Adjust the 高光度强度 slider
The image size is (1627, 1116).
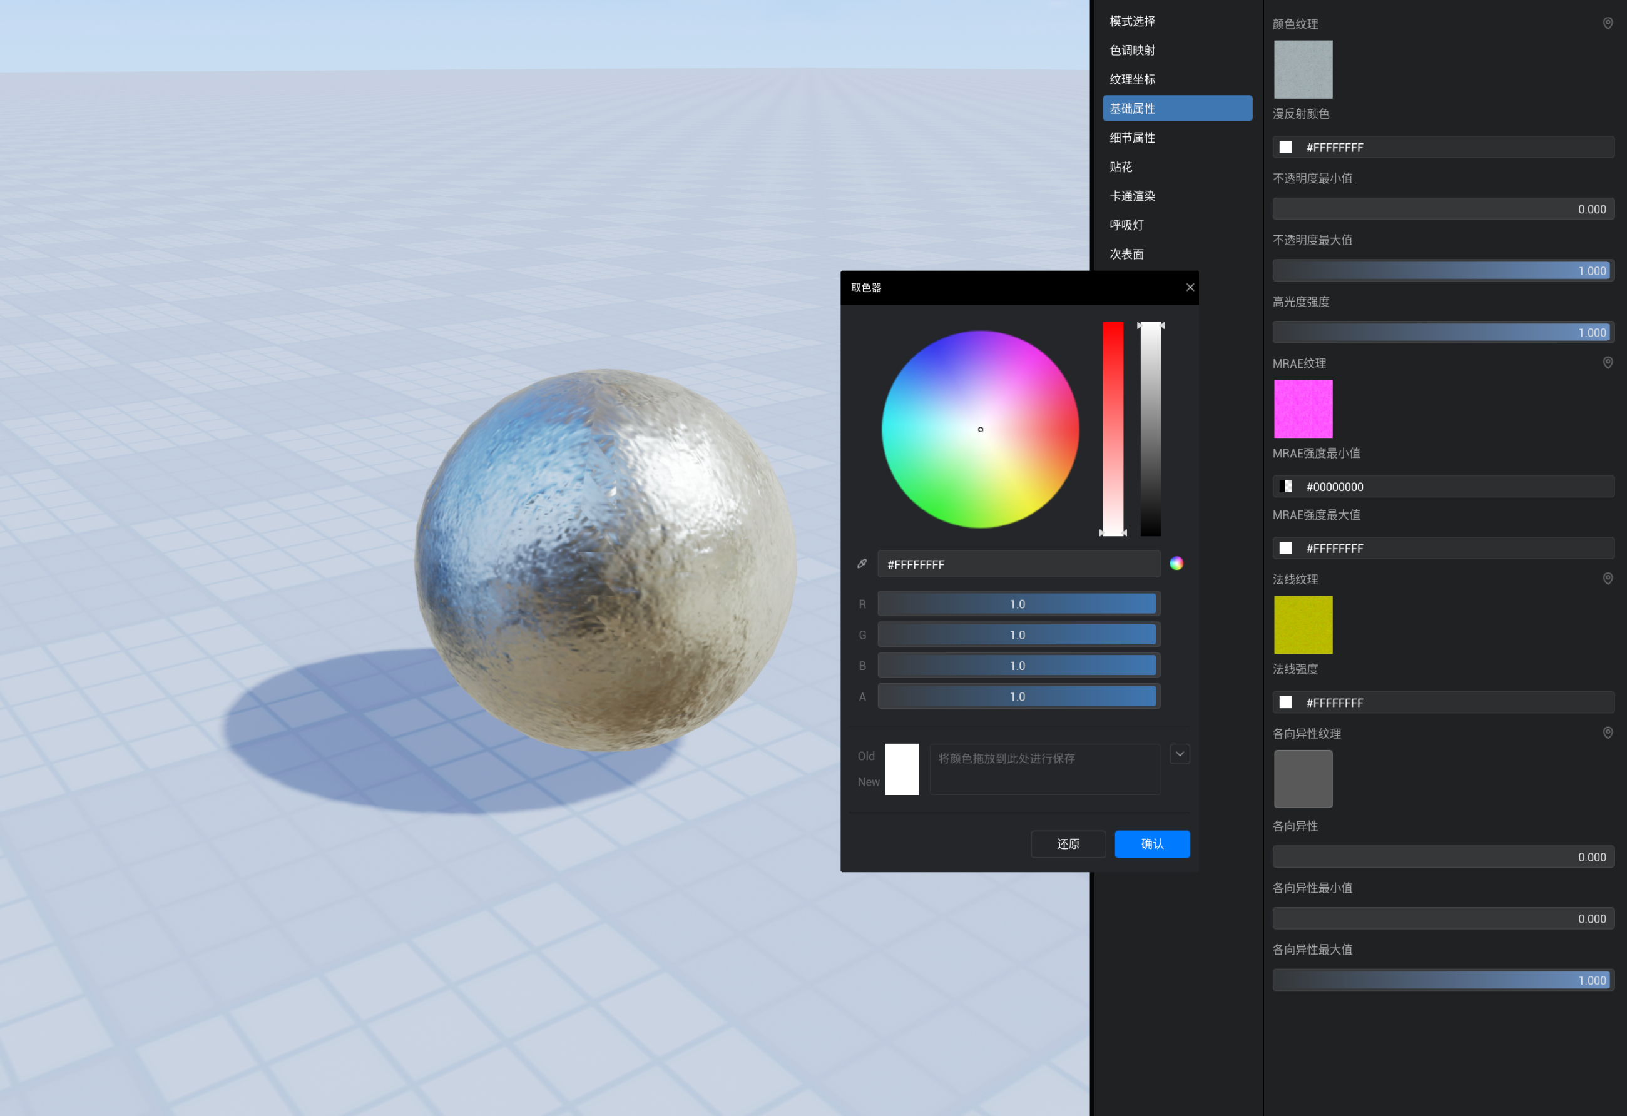click(1443, 332)
